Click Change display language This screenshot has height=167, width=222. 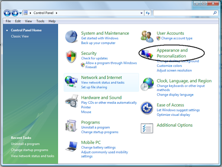point(175,95)
